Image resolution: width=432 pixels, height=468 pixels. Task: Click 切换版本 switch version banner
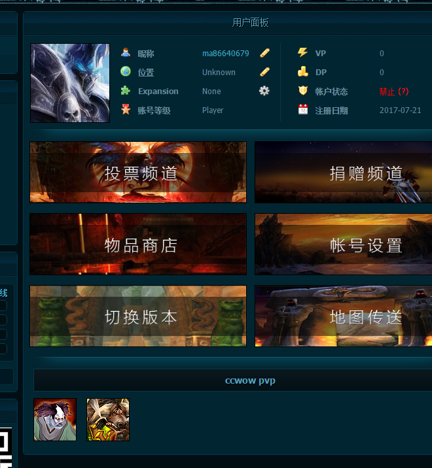tap(138, 316)
